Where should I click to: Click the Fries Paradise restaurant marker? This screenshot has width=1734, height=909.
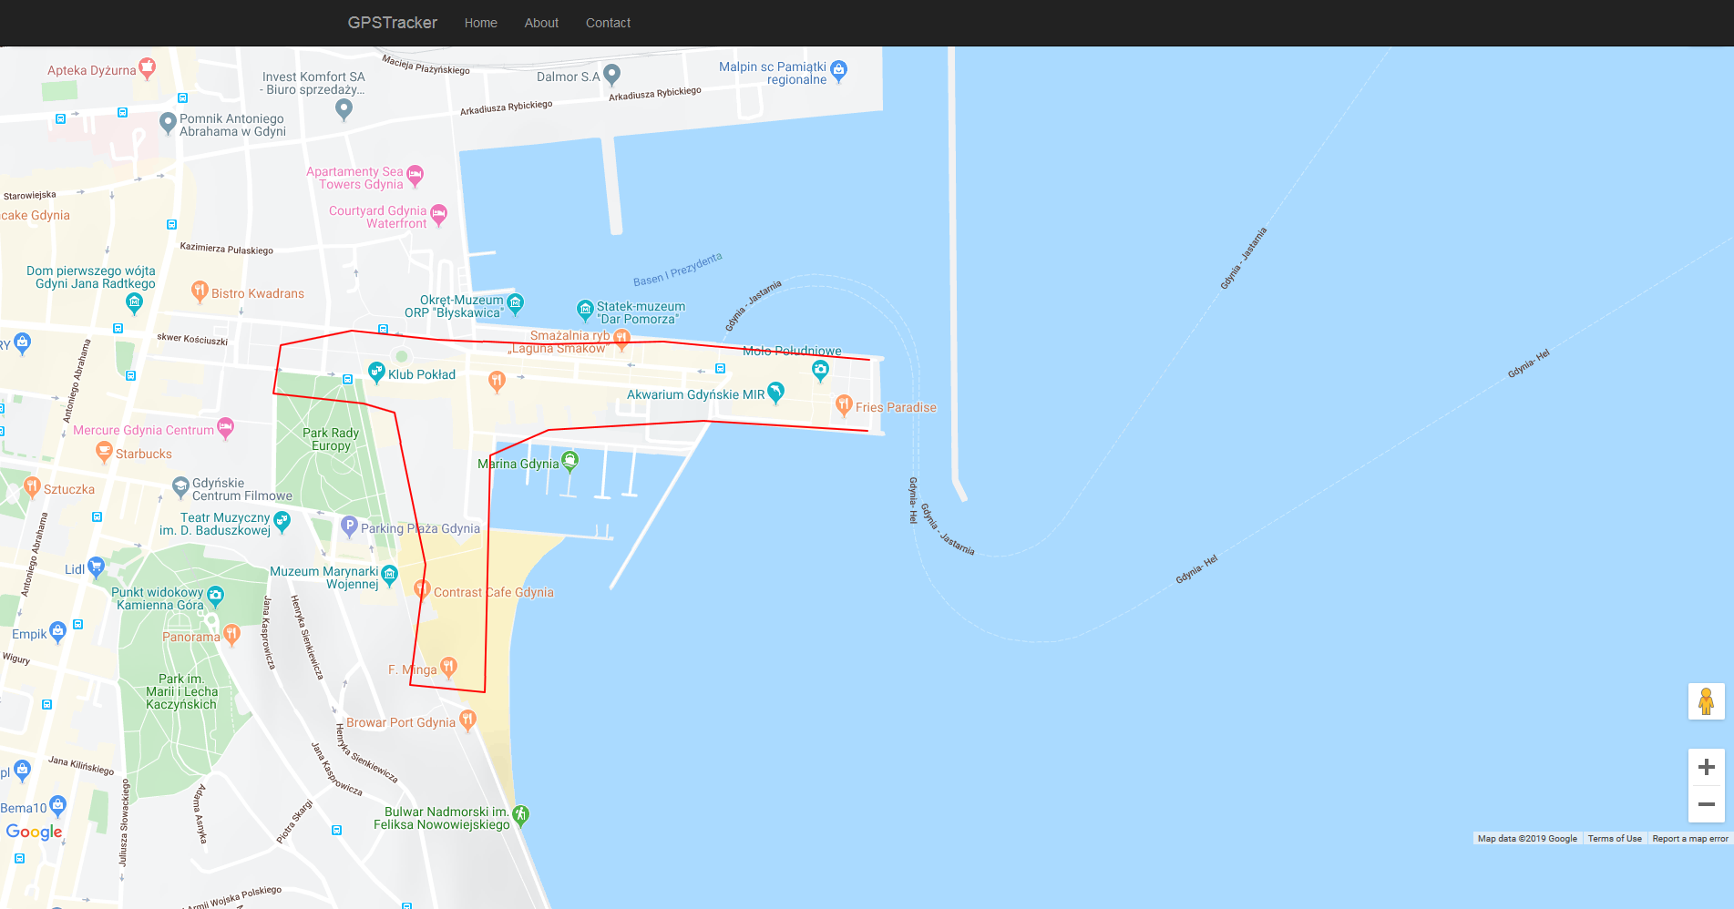tap(844, 405)
